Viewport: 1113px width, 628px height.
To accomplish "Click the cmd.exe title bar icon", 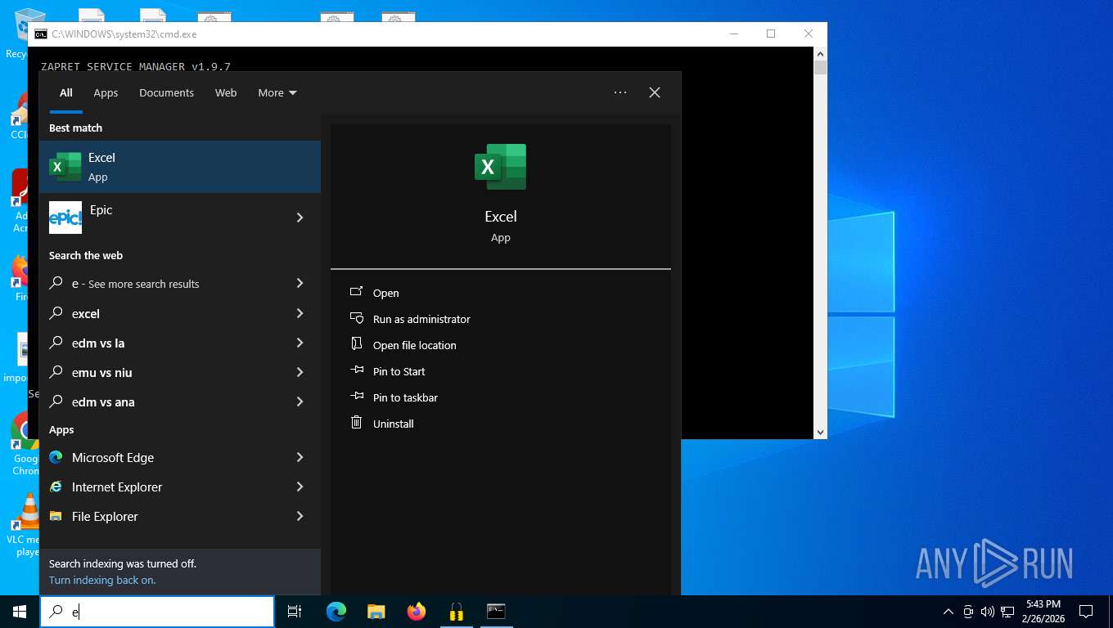I will pos(40,34).
